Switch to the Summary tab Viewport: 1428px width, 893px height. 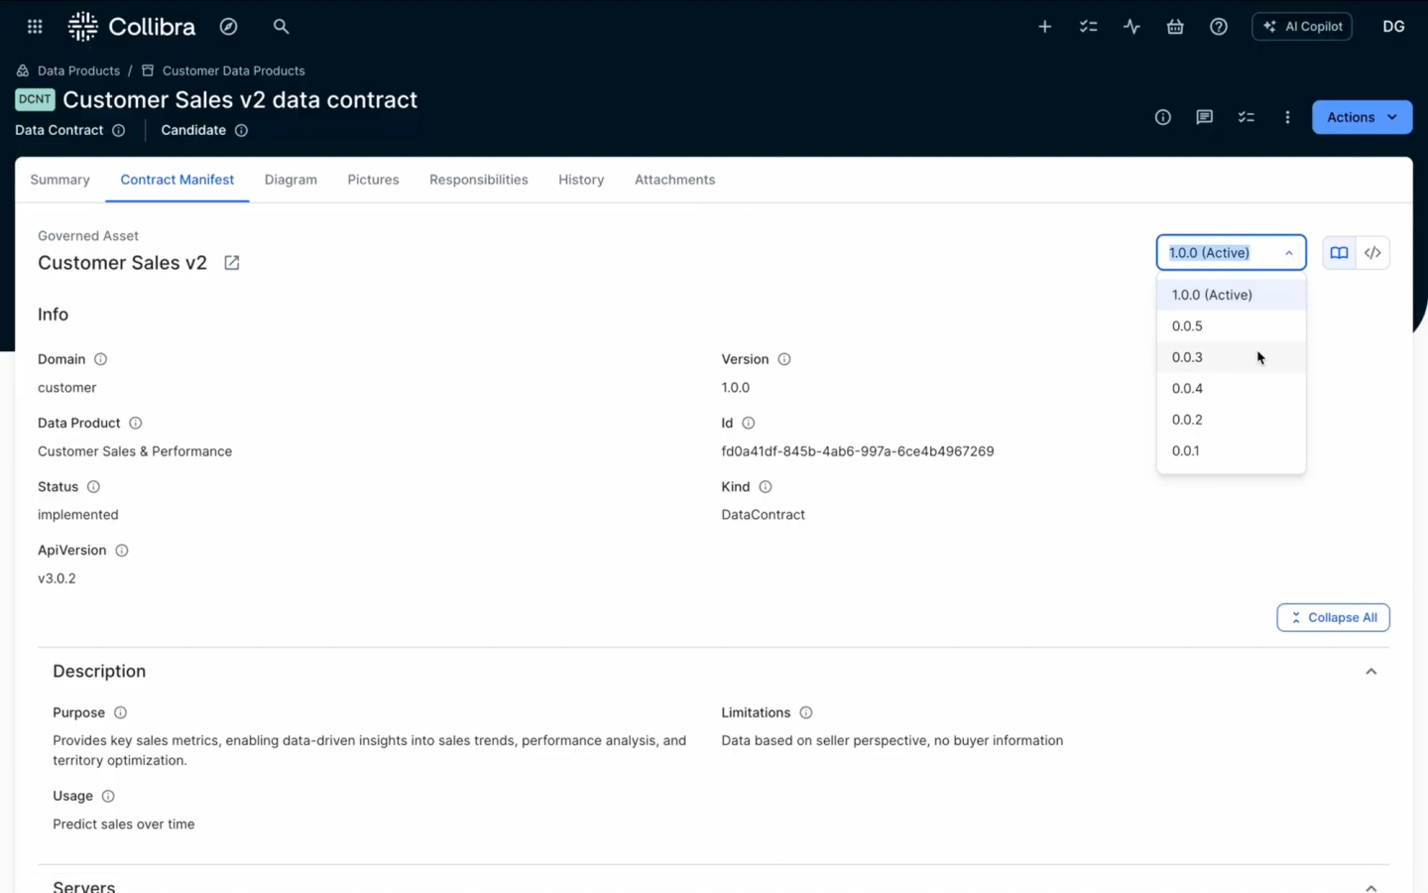point(59,180)
